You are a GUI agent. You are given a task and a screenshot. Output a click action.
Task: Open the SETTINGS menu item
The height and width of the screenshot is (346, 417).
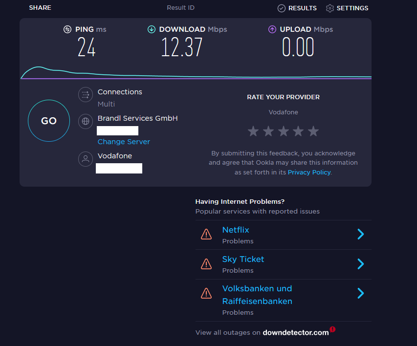347,8
